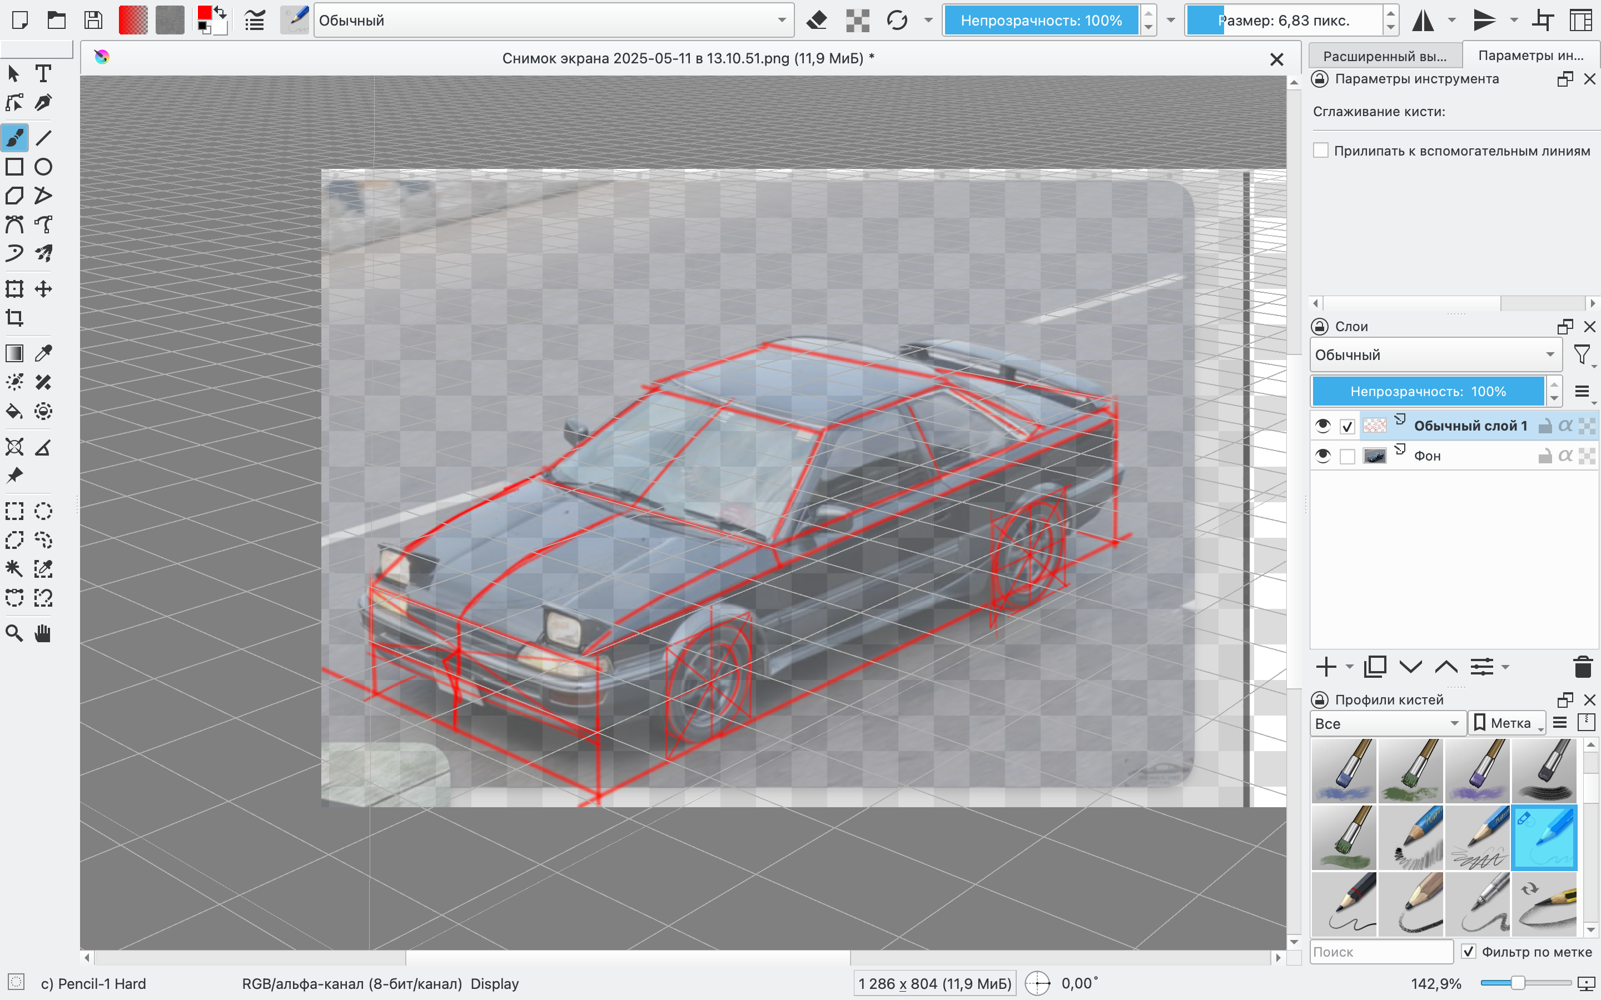Switch to Параметры ин... tab
The width and height of the screenshot is (1601, 1000).
point(1530,56)
